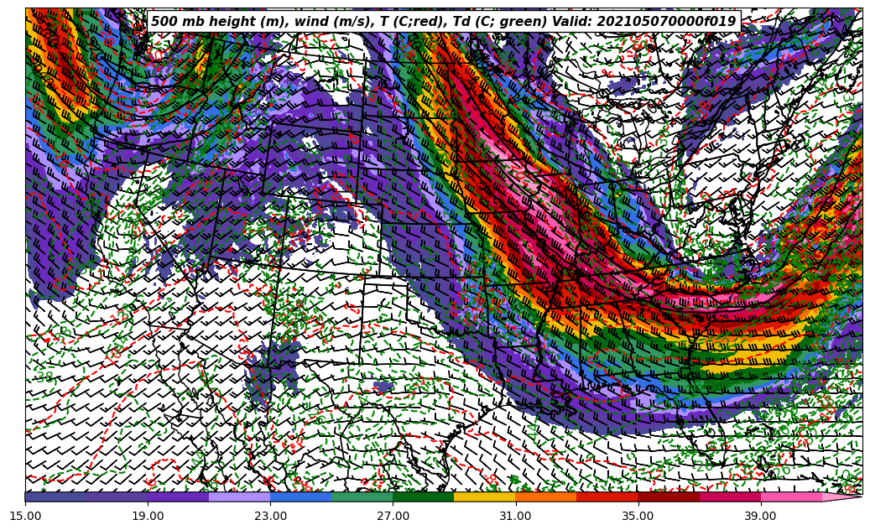Select the pink 39–41 colorbar segment
The height and width of the screenshot is (530, 870).
coord(790,496)
